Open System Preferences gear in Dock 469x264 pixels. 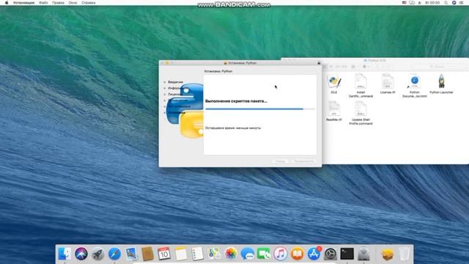330,254
